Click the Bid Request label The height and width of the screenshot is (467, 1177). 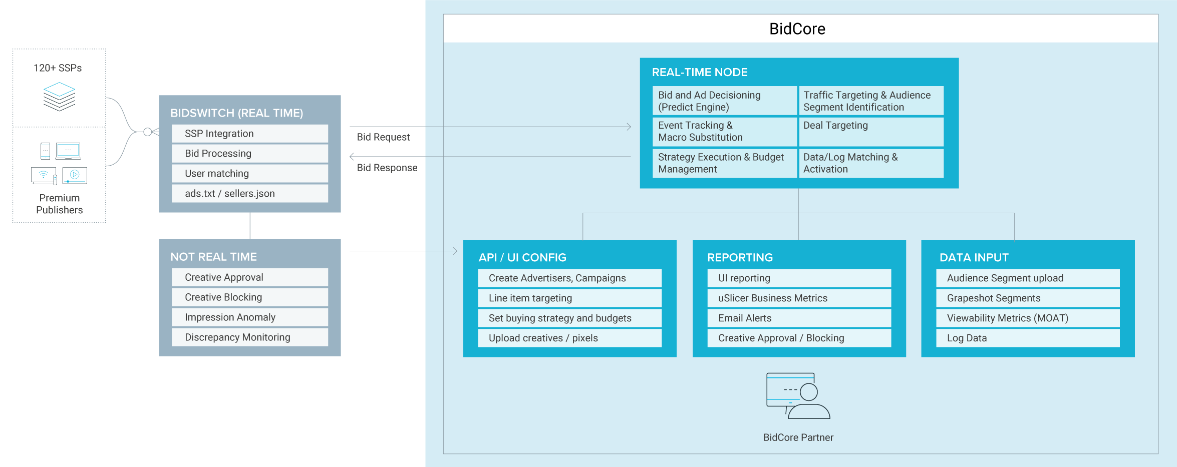(x=383, y=137)
